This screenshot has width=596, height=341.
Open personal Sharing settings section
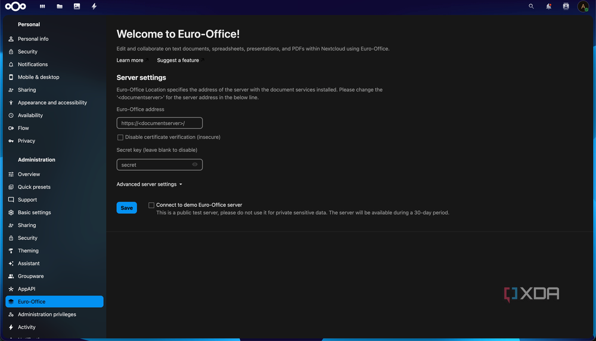coord(54,90)
